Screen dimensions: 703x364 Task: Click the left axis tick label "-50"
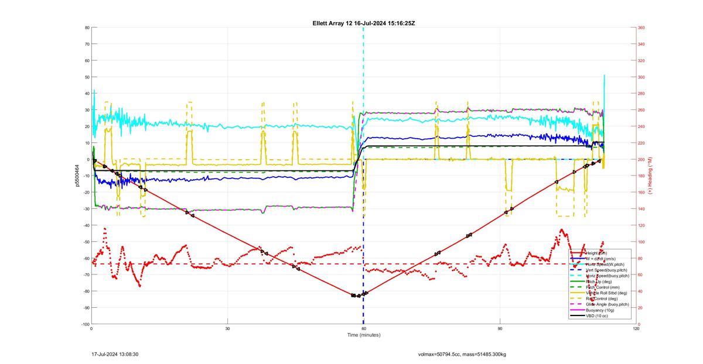pos(86,242)
